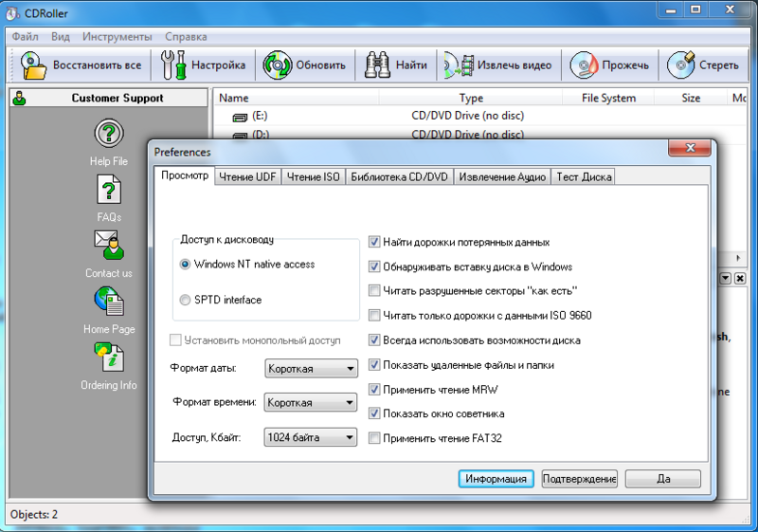Open the Инструменты menu
Viewport: 758px width, 532px height.
(x=117, y=37)
